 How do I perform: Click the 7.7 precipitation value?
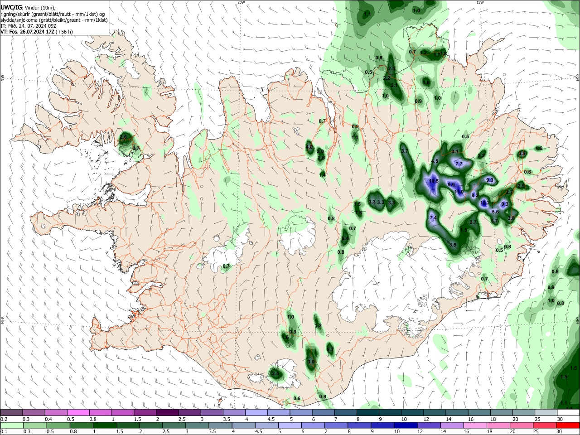click(459, 164)
